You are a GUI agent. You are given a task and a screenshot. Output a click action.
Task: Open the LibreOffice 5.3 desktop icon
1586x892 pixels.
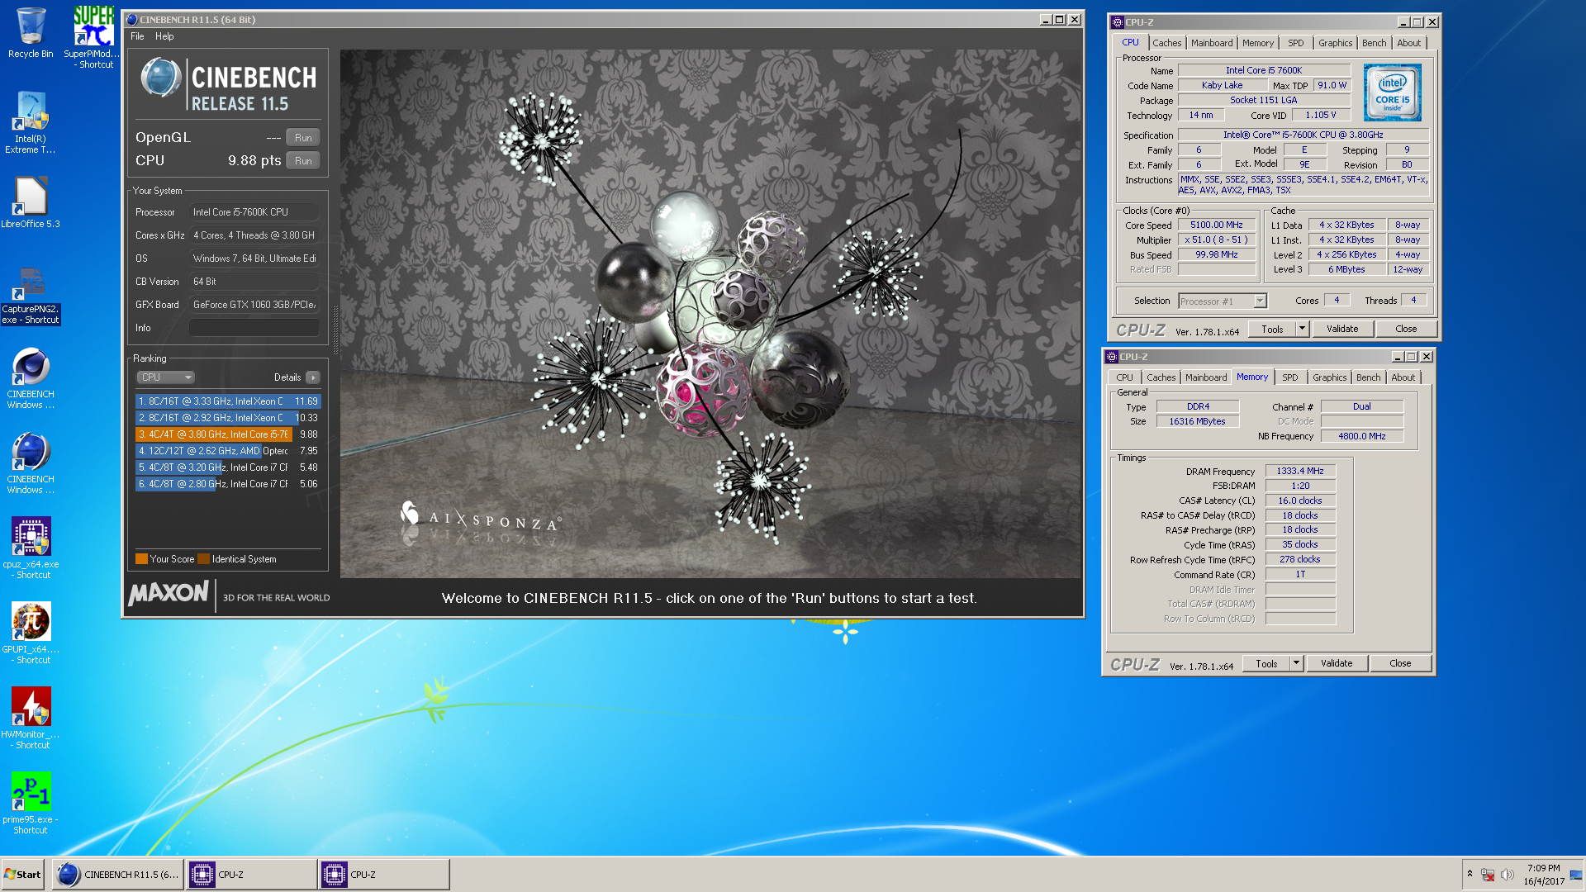click(x=31, y=202)
